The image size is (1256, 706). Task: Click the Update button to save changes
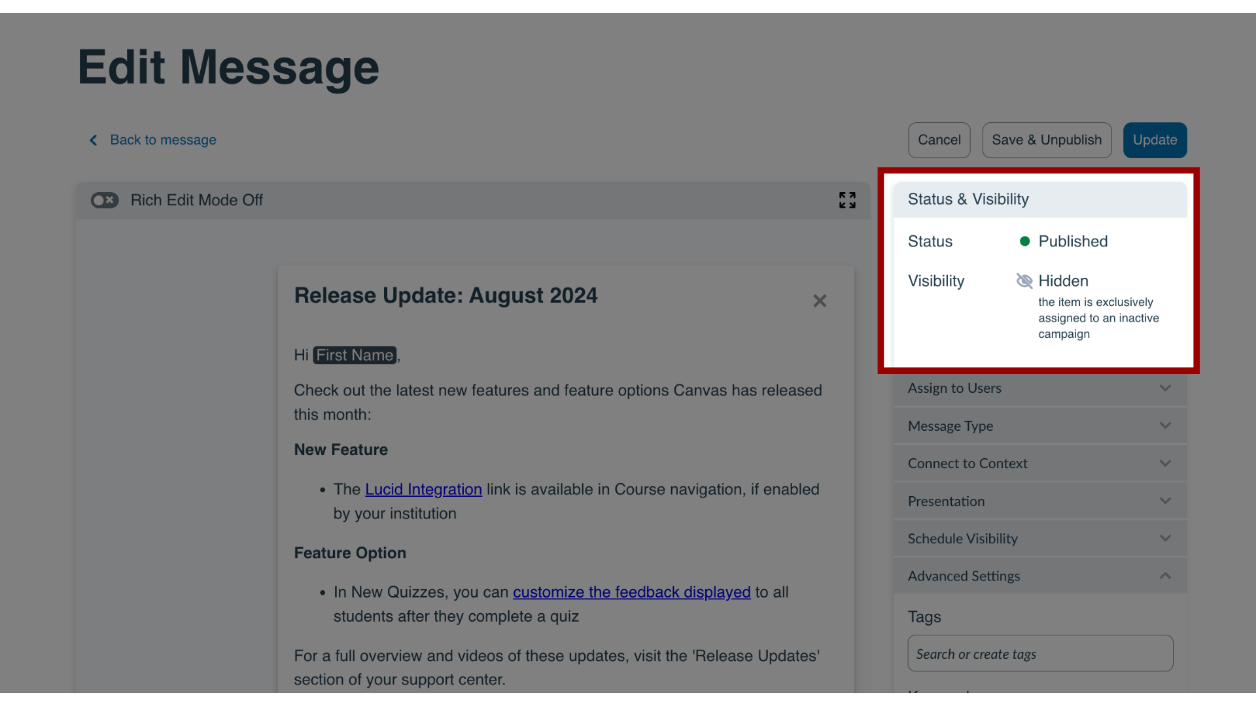click(1155, 140)
